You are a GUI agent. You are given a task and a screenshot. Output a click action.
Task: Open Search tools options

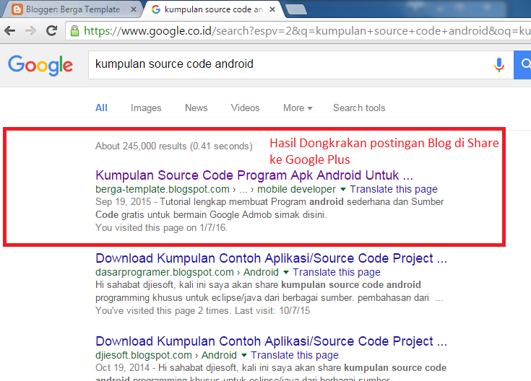coord(359,108)
